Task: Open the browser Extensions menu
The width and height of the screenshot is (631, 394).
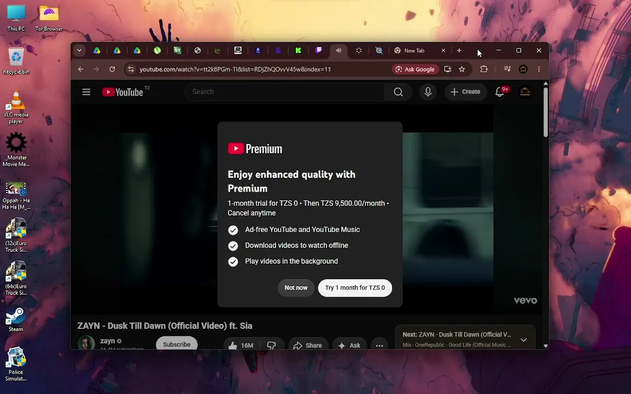Action: [x=484, y=69]
